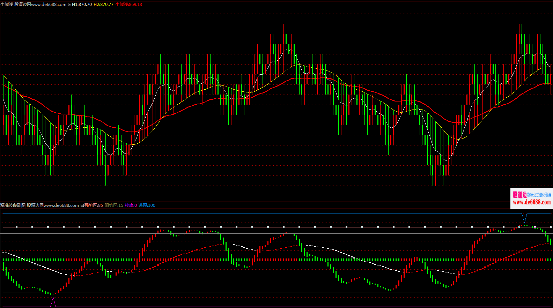The width and height of the screenshot is (553, 308).
Task: Click the magenta 抄底:0 label
Action: point(131,205)
